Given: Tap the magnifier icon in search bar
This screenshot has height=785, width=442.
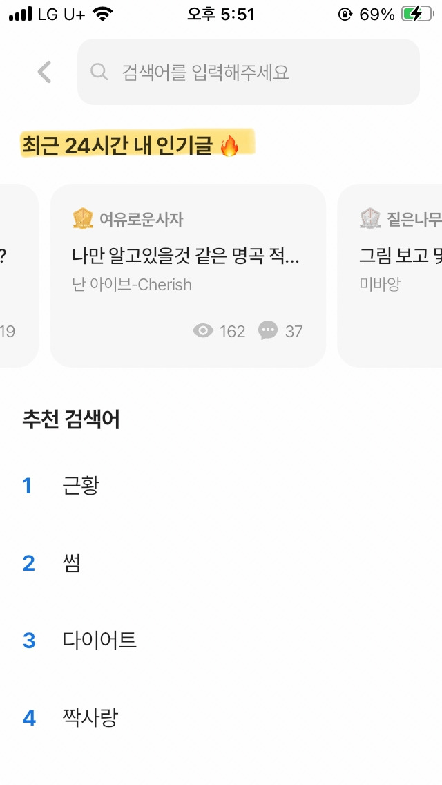Looking at the screenshot, I should tap(99, 72).
